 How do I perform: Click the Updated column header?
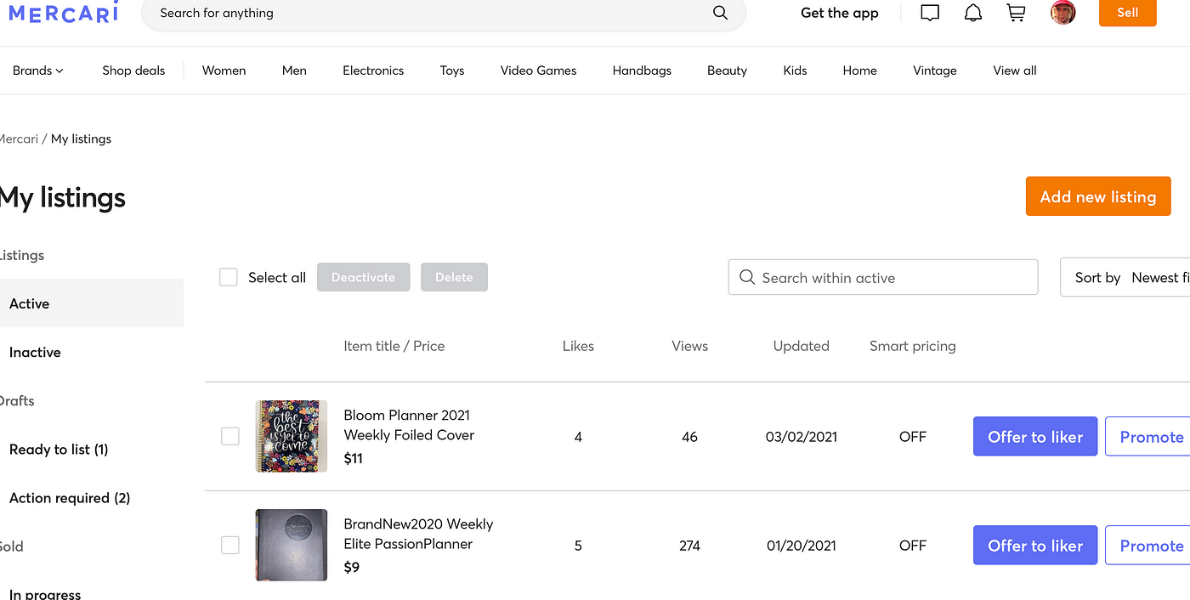click(x=801, y=346)
